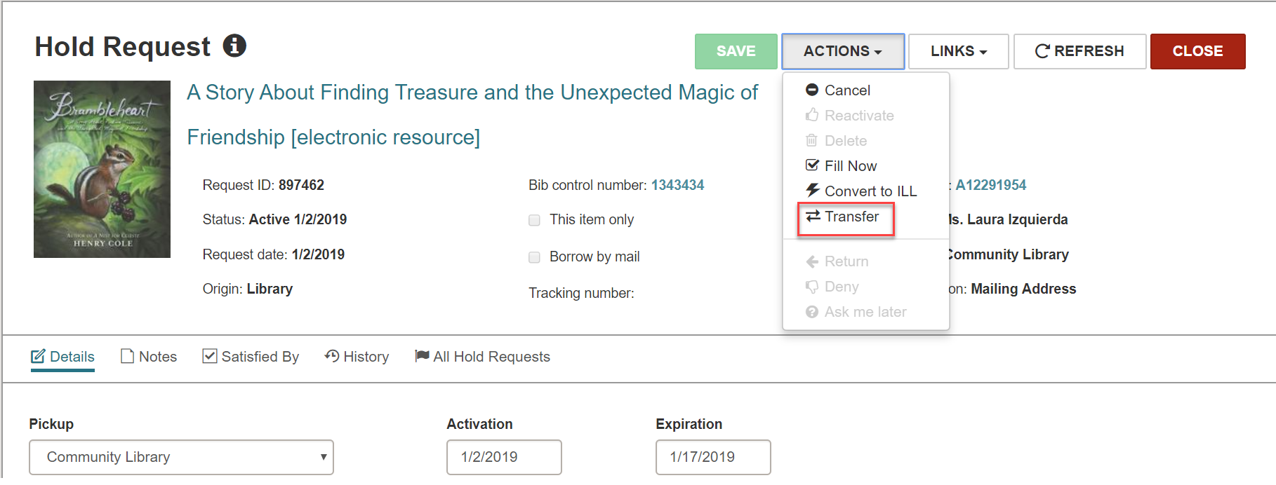Click the History clock icon
This screenshot has height=485, width=1276.
(332, 356)
